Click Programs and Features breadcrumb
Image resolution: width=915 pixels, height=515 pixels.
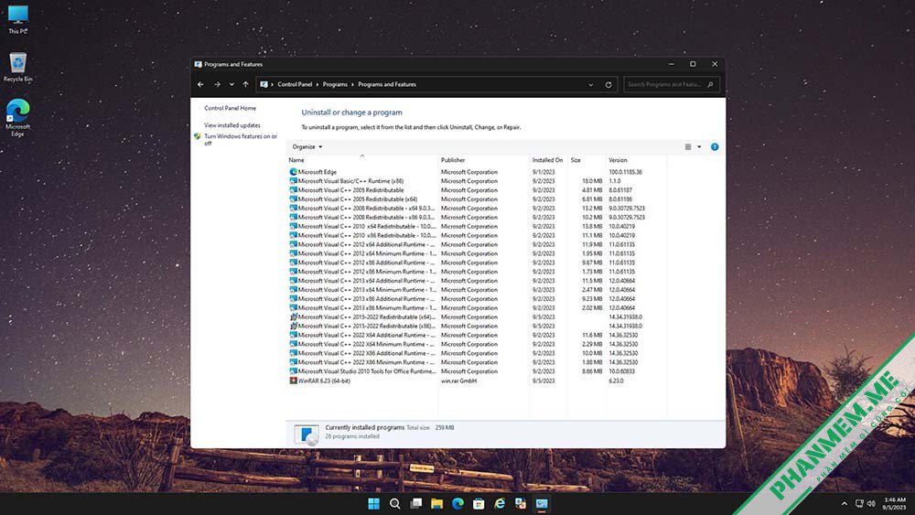pyautogui.click(x=387, y=84)
